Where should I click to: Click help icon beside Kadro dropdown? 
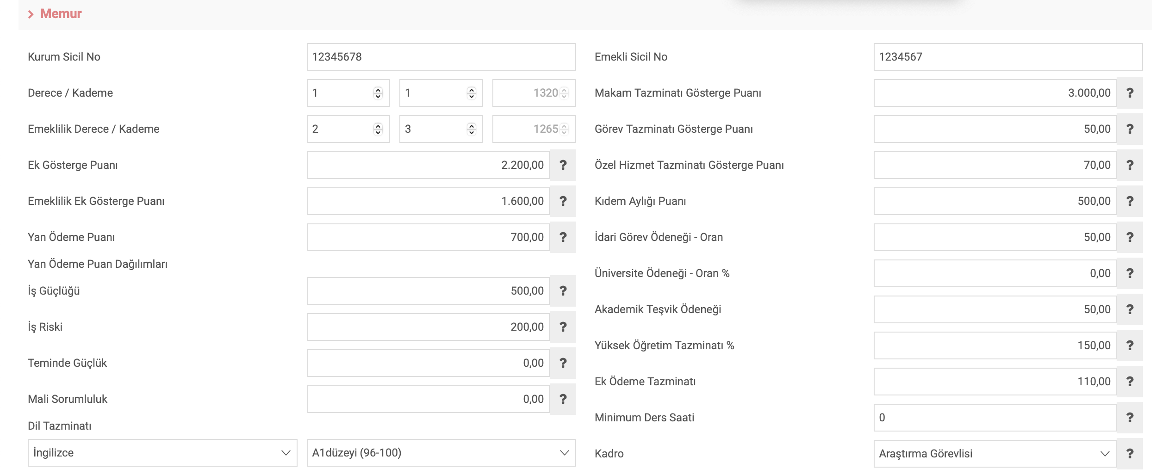[1130, 454]
